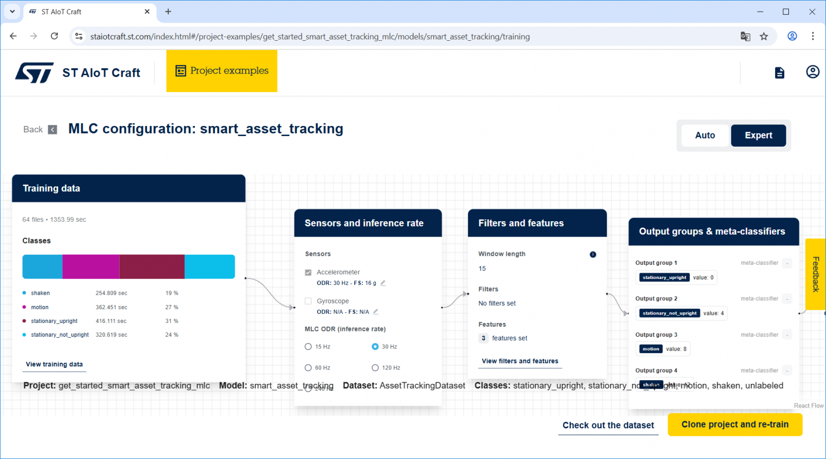Click the stationary_upright output tag

tap(665, 277)
